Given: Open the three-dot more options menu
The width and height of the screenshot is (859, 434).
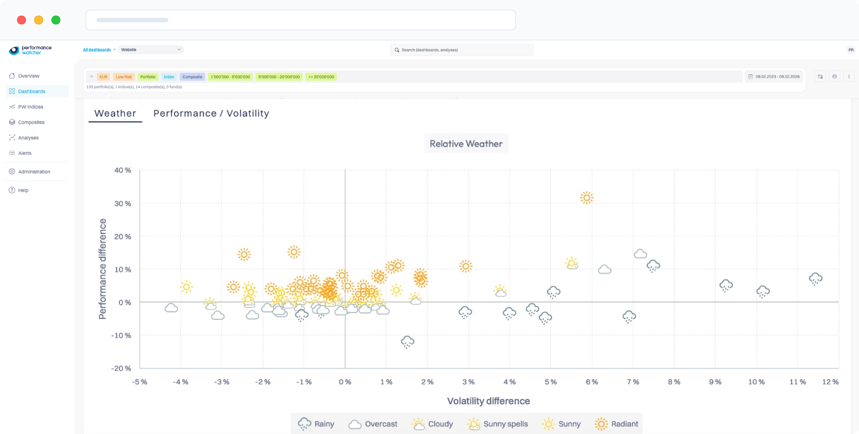Looking at the screenshot, I should coord(849,77).
